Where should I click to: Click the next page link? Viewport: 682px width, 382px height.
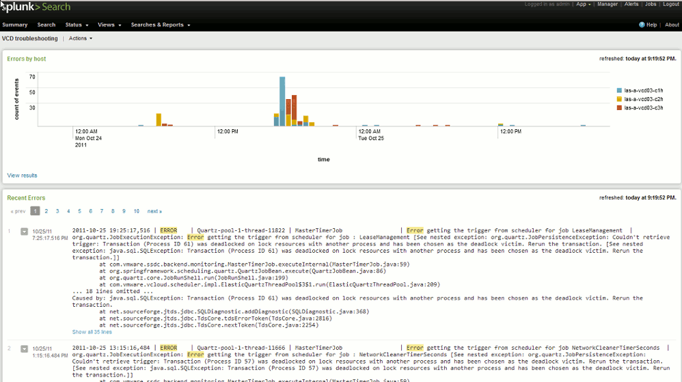coord(154,211)
